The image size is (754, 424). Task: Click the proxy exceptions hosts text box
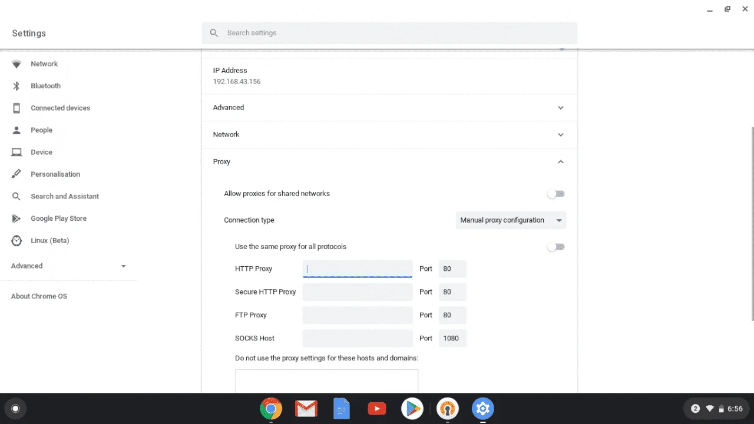pyautogui.click(x=326, y=381)
